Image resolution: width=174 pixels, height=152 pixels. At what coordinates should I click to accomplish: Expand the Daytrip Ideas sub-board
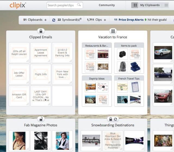tap(97, 79)
